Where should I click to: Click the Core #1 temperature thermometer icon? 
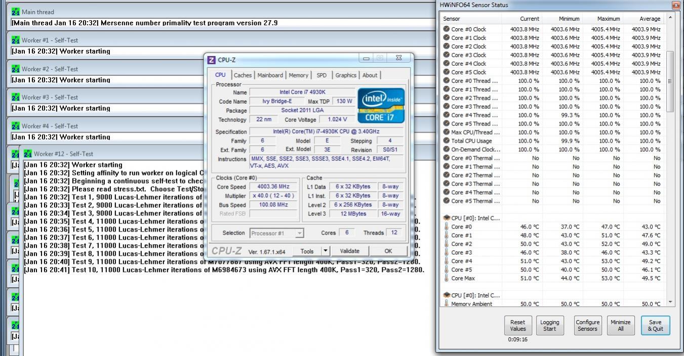click(x=447, y=235)
